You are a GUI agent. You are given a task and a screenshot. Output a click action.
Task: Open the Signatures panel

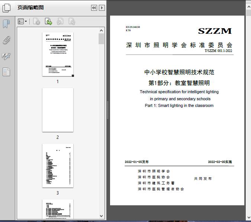pos(6,56)
